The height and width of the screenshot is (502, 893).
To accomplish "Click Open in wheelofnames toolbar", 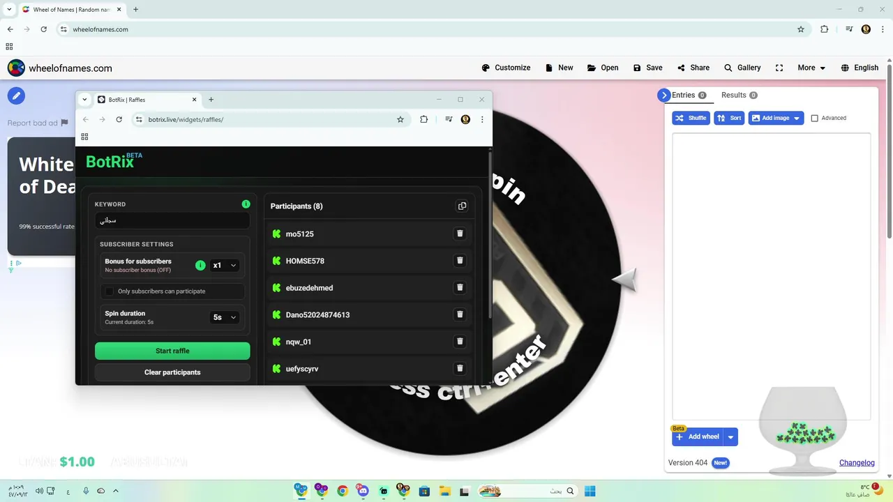I will pyautogui.click(x=603, y=68).
